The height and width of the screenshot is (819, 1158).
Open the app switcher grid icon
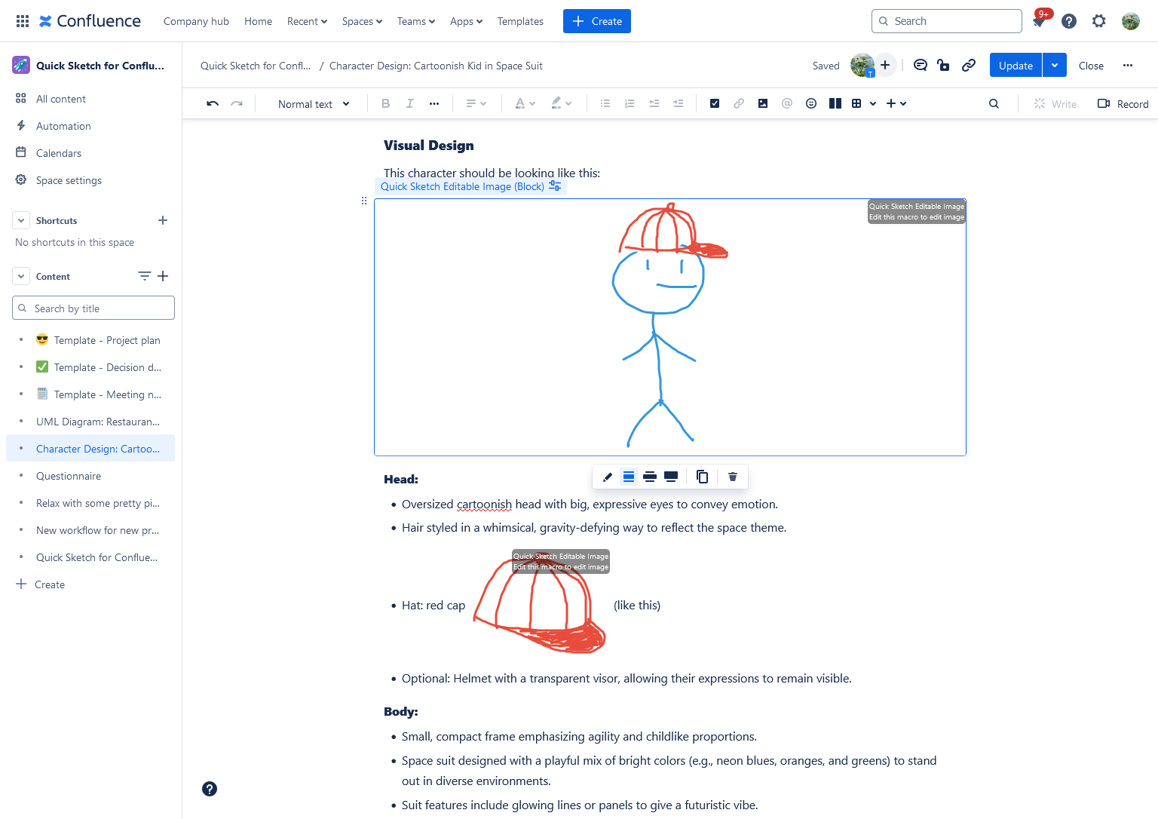23,21
